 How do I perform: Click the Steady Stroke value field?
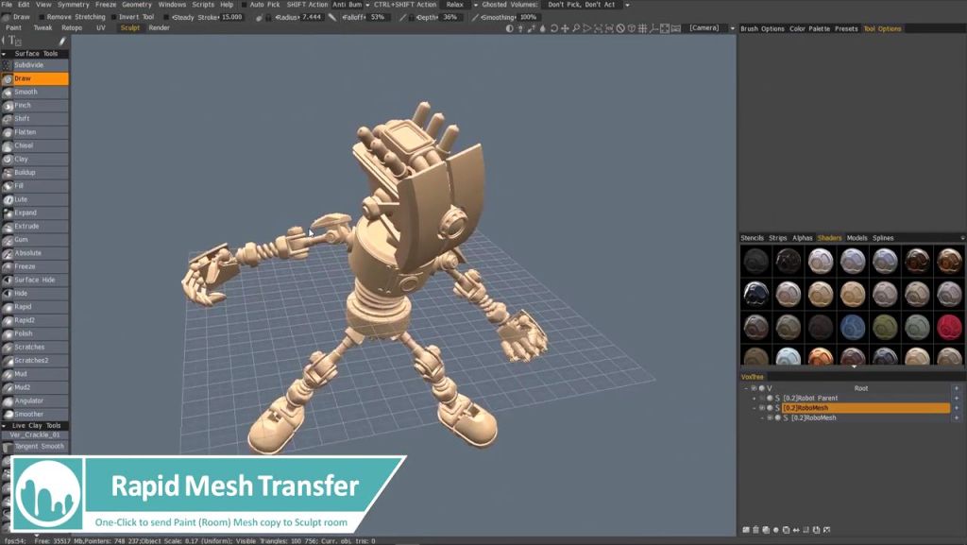point(232,17)
